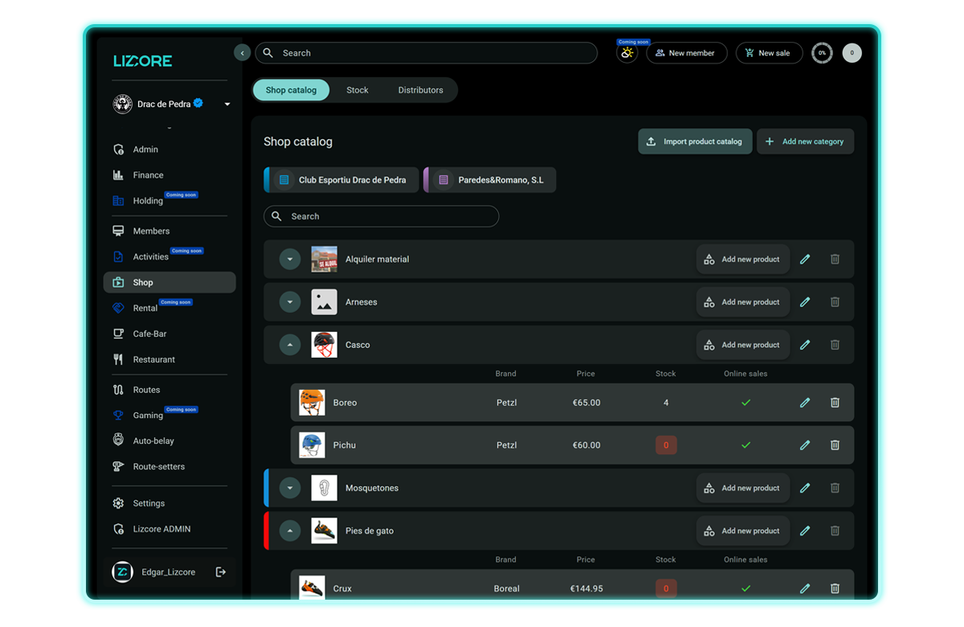Edit the Arneses category with pencil icon
The height and width of the screenshot is (627, 964).
click(x=805, y=302)
